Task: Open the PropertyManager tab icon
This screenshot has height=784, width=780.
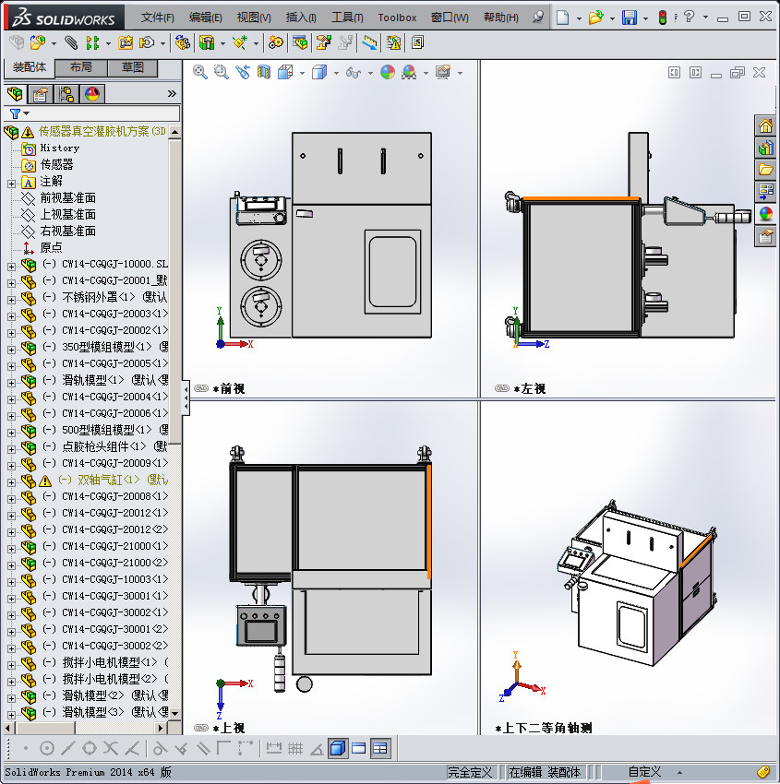Action: (40, 93)
